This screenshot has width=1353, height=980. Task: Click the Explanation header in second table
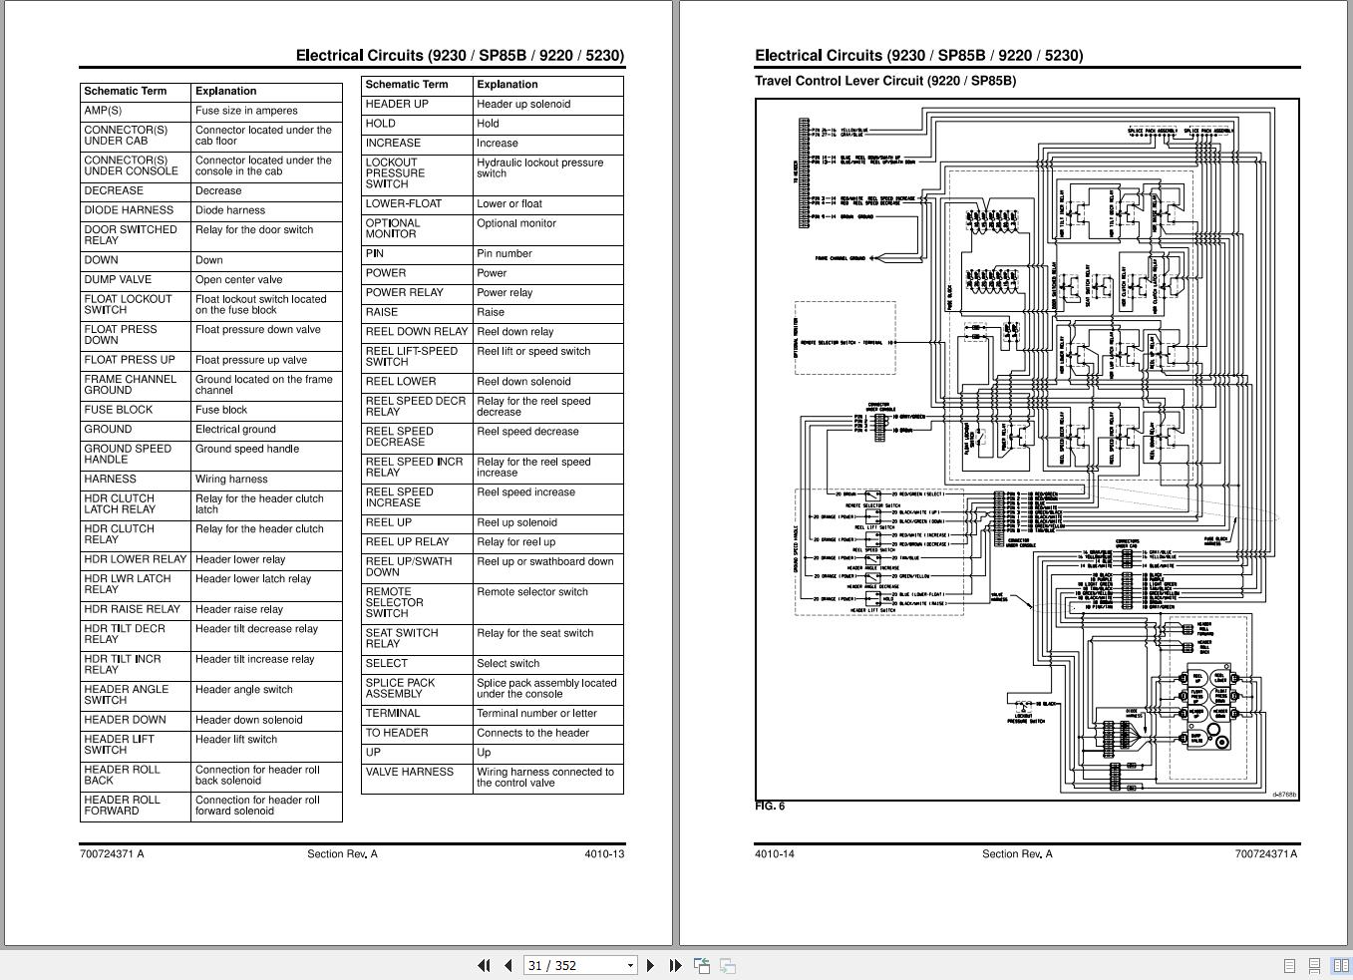tap(507, 85)
